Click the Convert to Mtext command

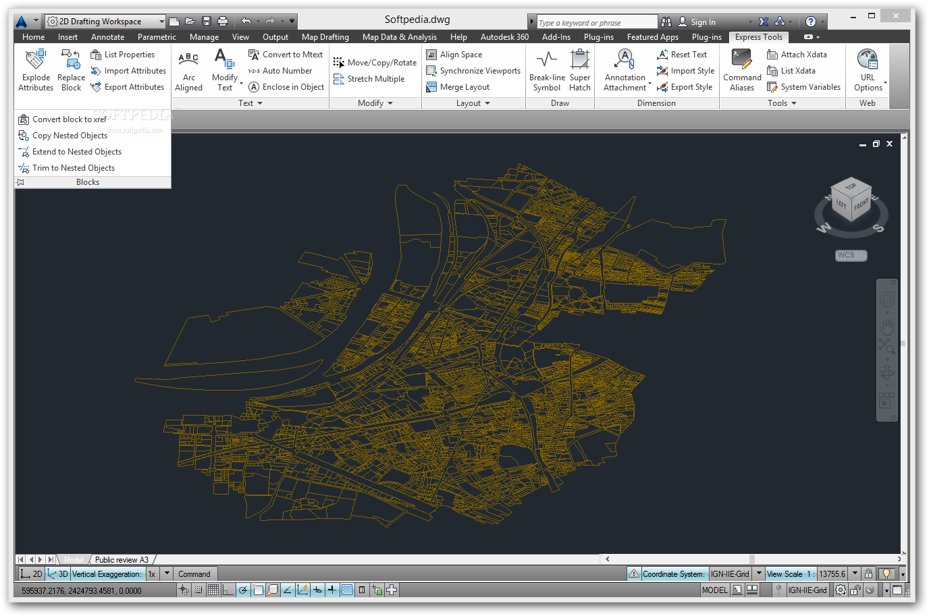286,55
